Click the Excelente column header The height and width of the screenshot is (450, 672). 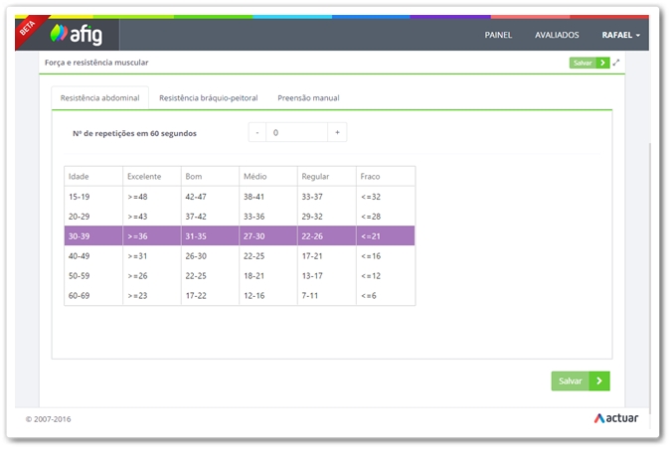pyautogui.click(x=137, y=176)
